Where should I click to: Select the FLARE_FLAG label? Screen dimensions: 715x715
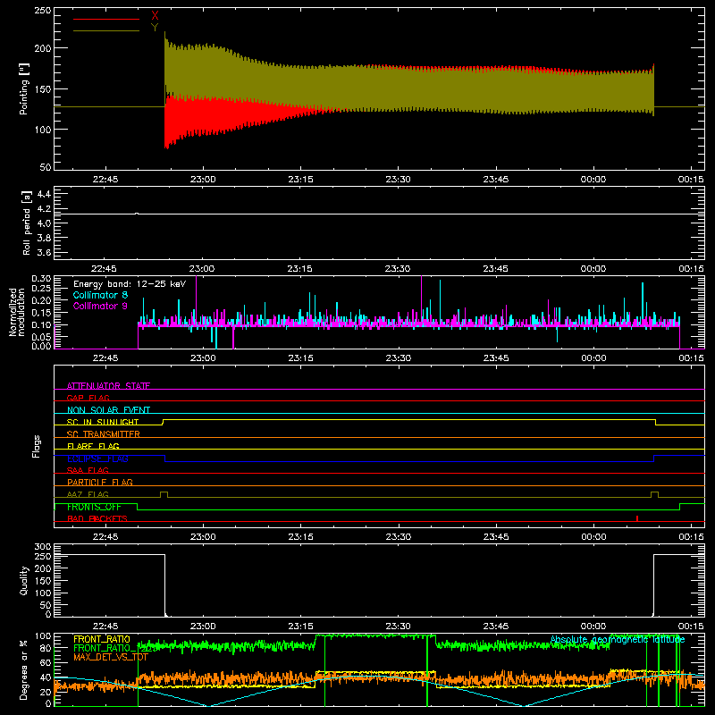[x=93, y=446]
